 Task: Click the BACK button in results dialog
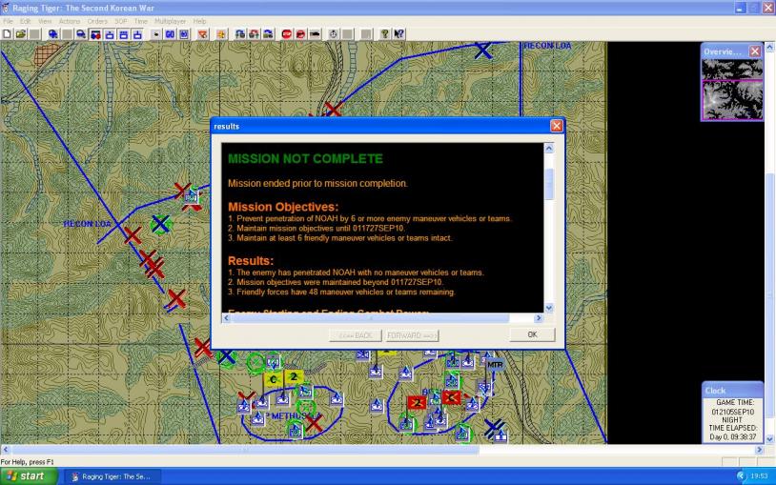pyautogui.click(x=356, y=335)
